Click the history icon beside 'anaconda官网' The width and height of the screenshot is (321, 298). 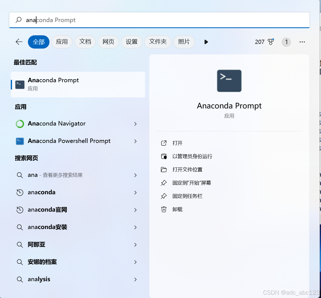(20, 210)
